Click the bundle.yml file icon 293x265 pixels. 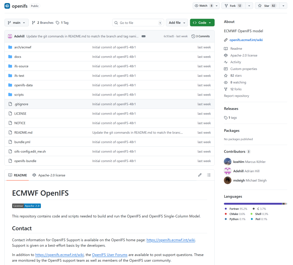pos(10,142)
